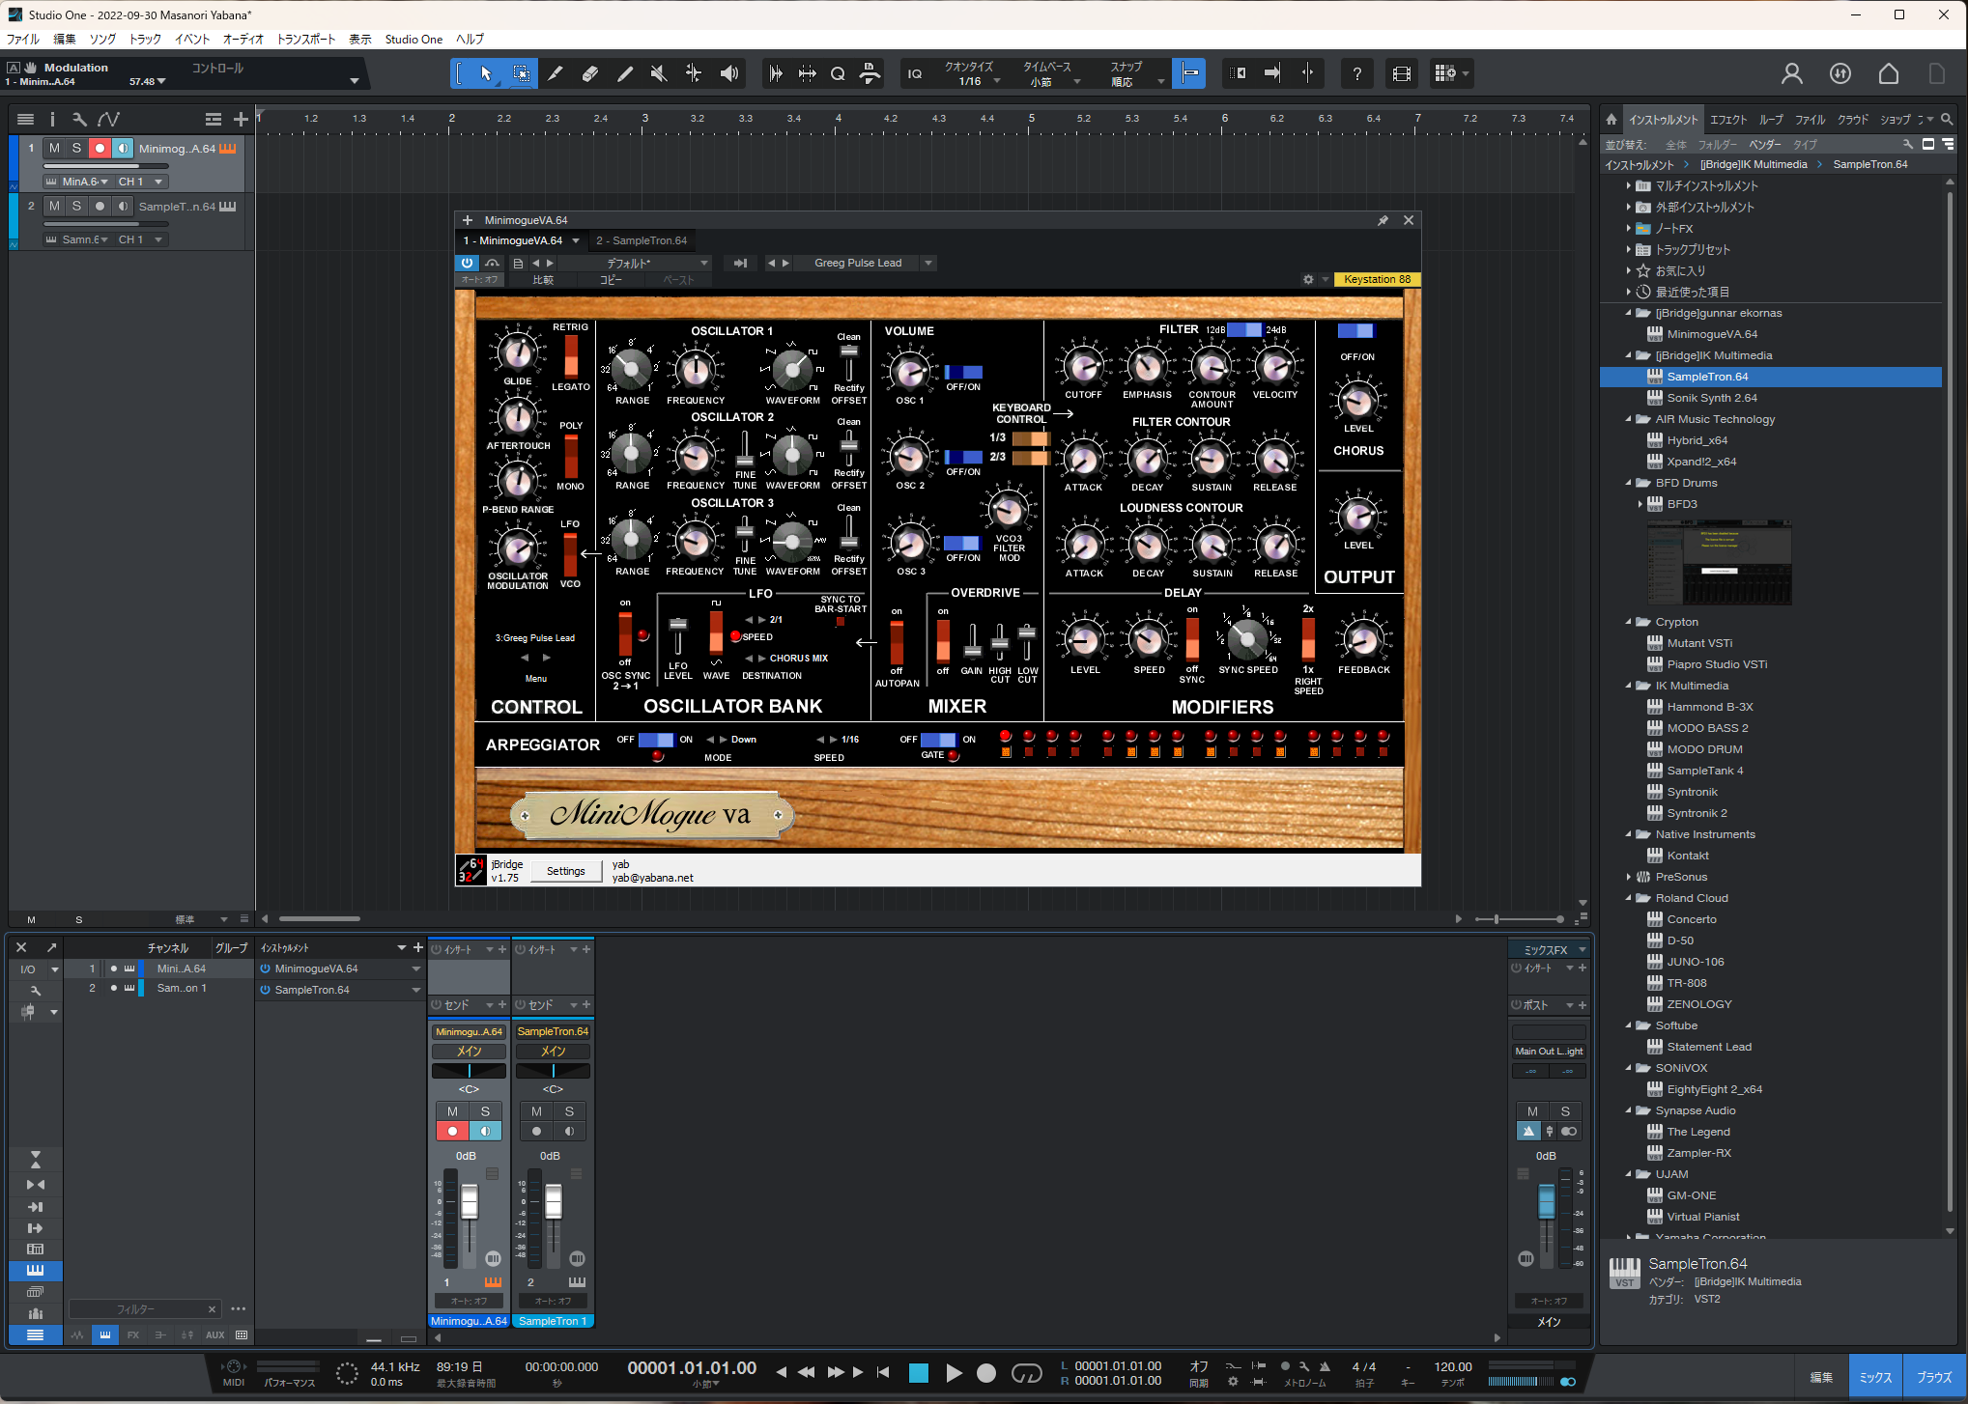1968x1404 pixels.
Task: Open the help question mark button
Action: (x=1357, y=73)
